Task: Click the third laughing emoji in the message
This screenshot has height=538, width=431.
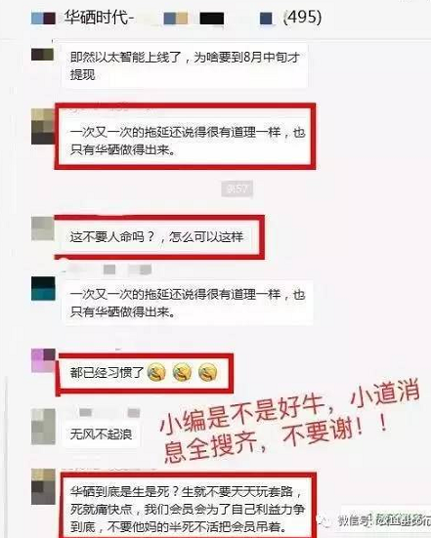Action: (x=208, y=373)
